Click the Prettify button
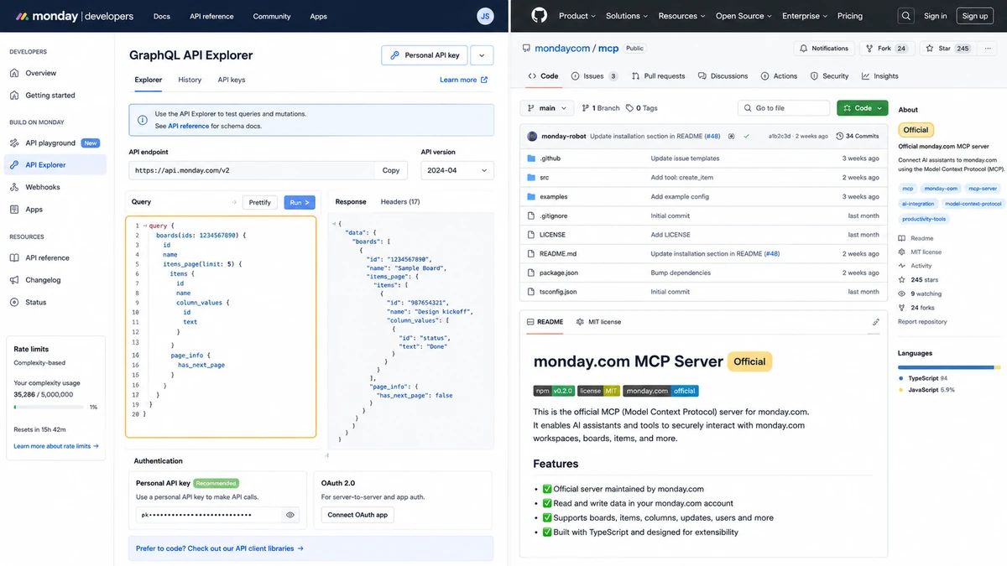 pos(260,202)
